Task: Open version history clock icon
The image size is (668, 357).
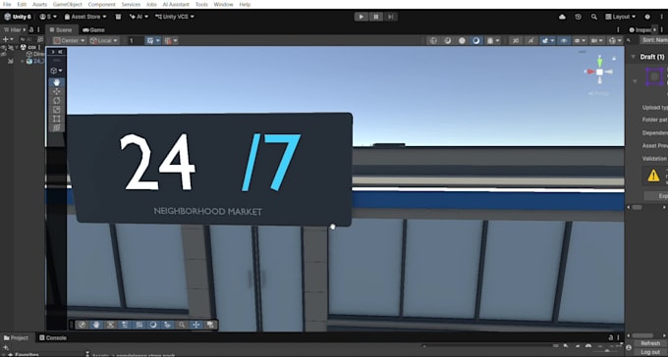Action: coord(578,17)
